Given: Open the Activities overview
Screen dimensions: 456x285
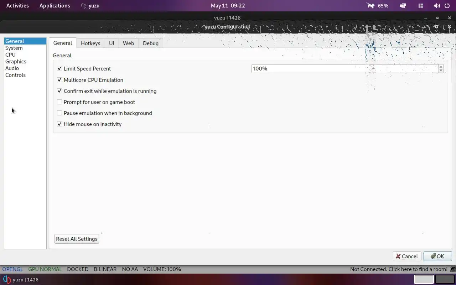Looking at the screenshot, I should point(17,6).
